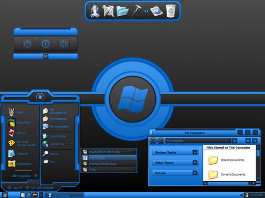This screenshot has height=198, width=265.
Task: Click the Views toolbar icon in My Computer
Action: (x=255, y=141)
